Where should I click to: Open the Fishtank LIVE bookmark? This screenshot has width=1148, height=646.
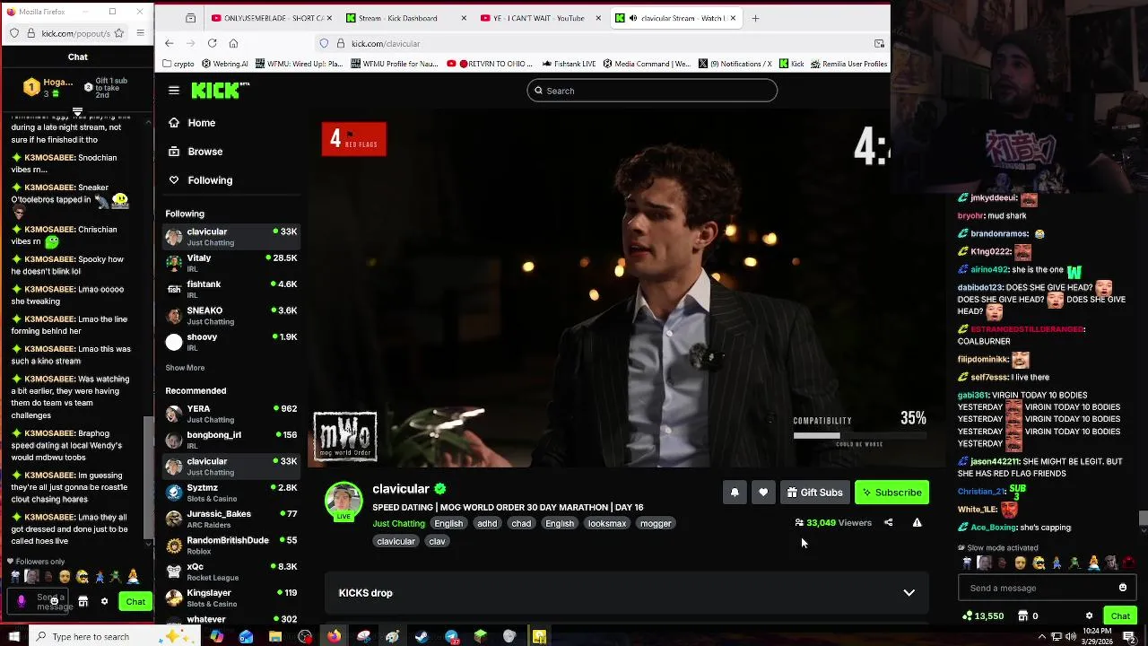(570, 64)
